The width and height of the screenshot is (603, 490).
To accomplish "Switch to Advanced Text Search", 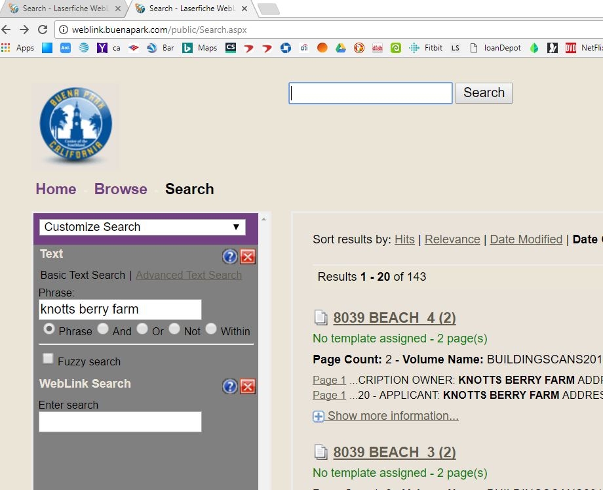I will point(189,276).
